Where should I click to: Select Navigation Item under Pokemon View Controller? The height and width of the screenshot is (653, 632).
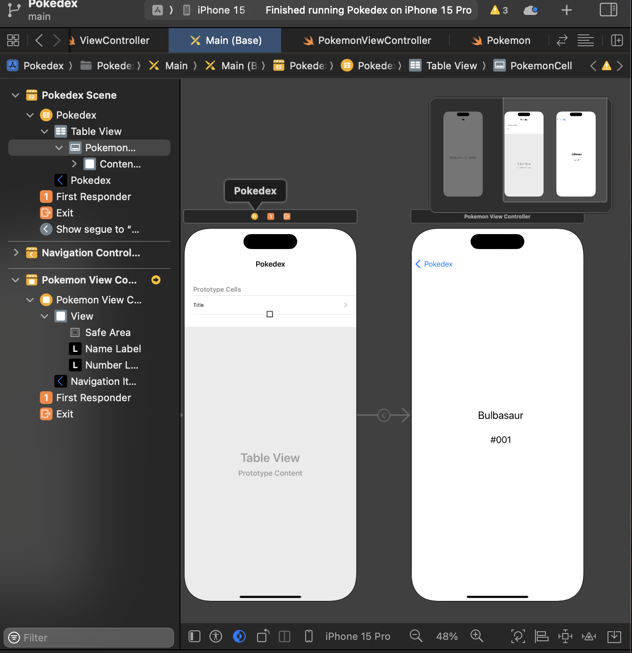pyautogui.click(x=89, y=381)
